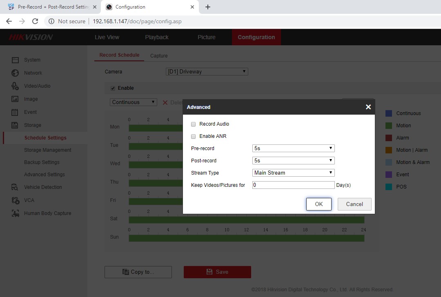The image size is (441, 297).
Task: Switch to the Capture tab
Action: 159,56
